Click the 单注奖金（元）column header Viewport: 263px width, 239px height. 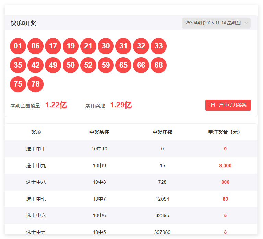pos(224,132)
